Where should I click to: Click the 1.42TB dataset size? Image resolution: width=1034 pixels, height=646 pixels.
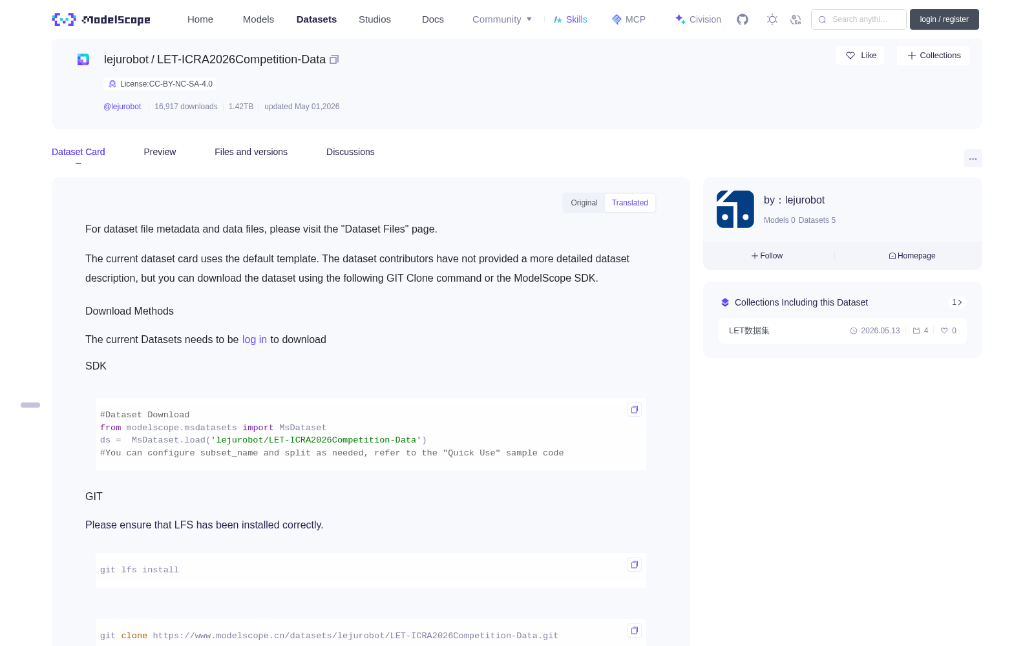click(241, 107)
